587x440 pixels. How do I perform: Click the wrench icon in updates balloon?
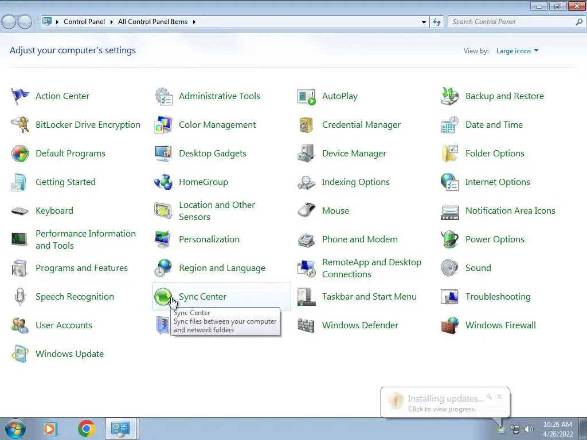tap(489, 396)
